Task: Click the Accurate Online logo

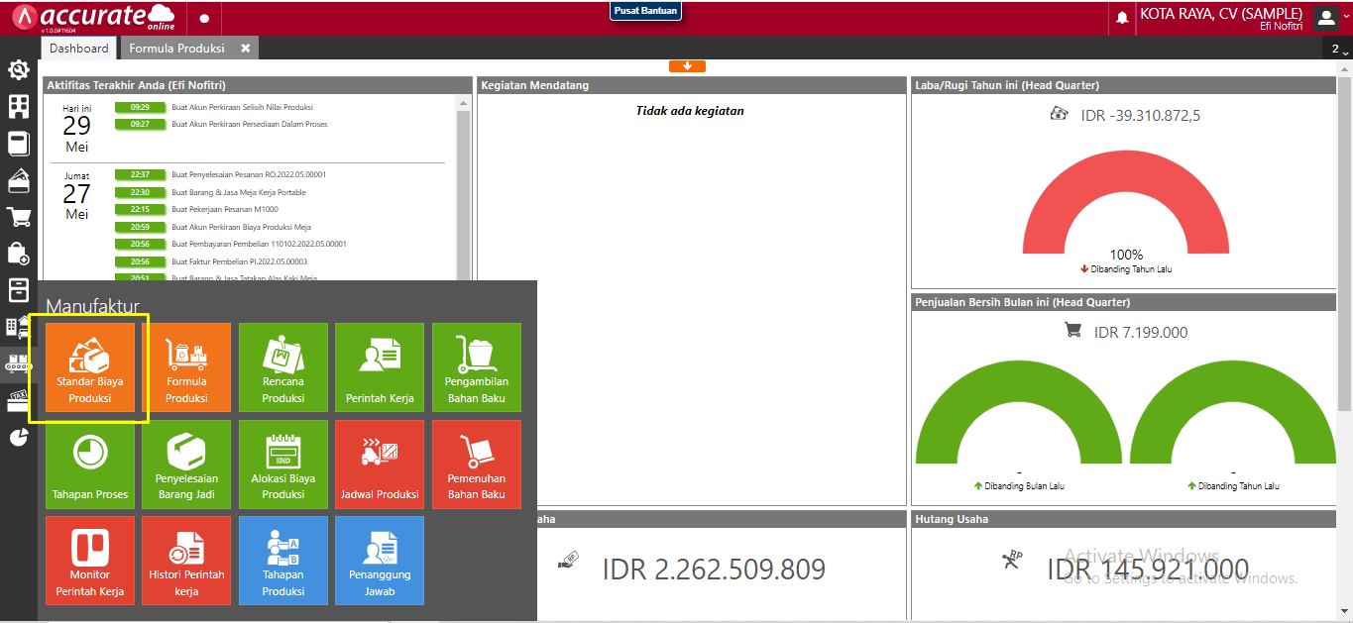Action: [x=94, y=17]
